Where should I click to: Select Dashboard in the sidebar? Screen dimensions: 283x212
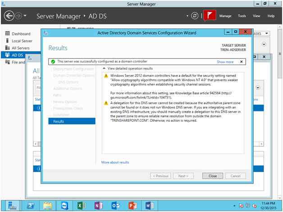[x=21, y=34]
